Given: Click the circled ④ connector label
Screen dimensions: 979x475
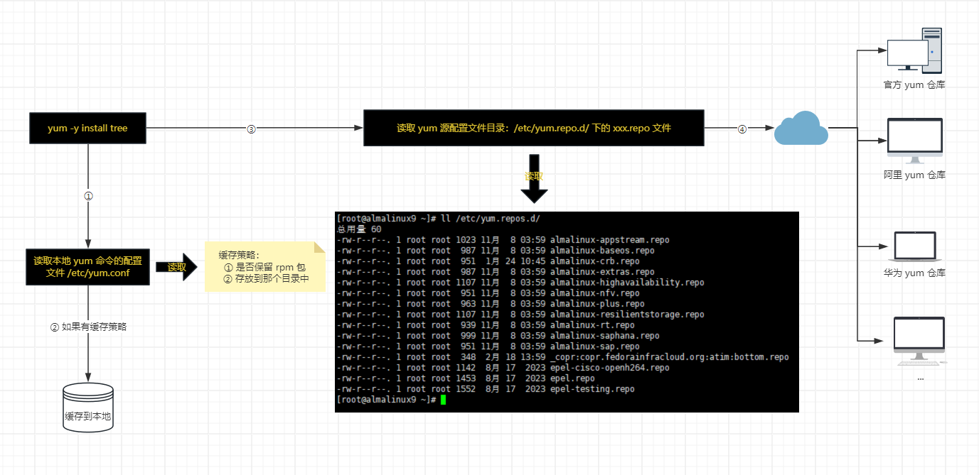Looking at the screenshot, I should (742, 129).
